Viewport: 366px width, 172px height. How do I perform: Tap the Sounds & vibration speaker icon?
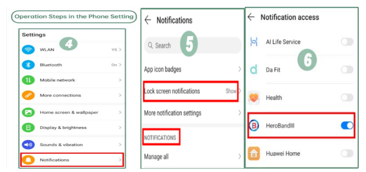[x=28, y=145]
